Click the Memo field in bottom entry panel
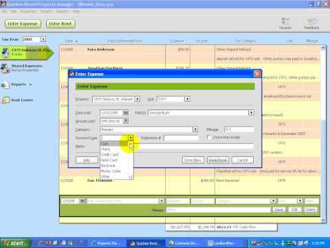The height and width of the screenshot is (248, 330). coord(219,209)
